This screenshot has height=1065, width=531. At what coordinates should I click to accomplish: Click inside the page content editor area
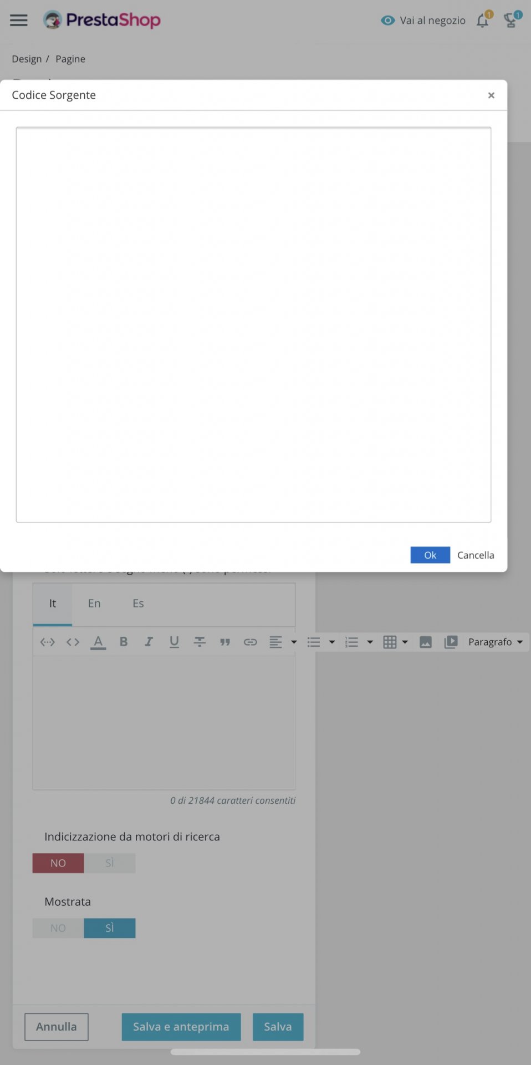pyautogui.click(x=164, y=723)
